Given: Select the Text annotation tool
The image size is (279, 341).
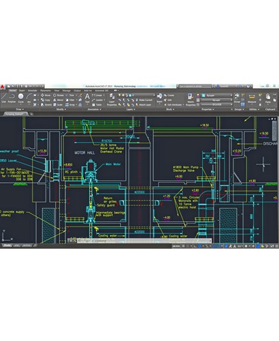Looking at the screenshot, I should (87, 99).
